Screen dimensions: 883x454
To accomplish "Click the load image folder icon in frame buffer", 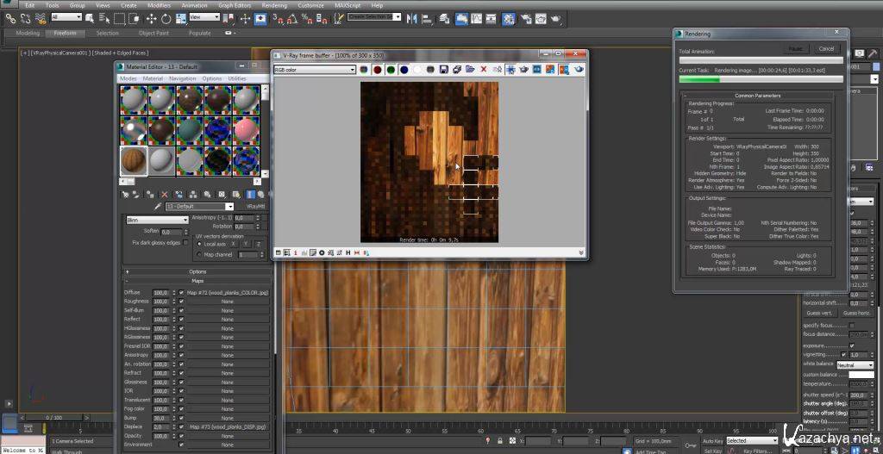I will (469, 70).
